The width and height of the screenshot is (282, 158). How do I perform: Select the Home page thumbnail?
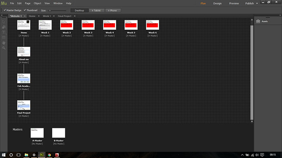point(24,25)
